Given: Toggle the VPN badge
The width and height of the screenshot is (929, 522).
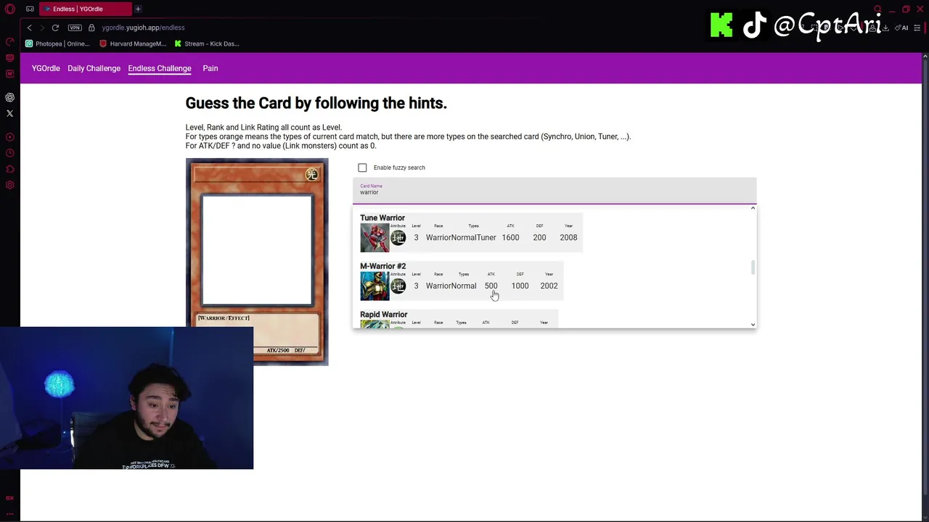Looking at the screenshot, I should 75,28.
